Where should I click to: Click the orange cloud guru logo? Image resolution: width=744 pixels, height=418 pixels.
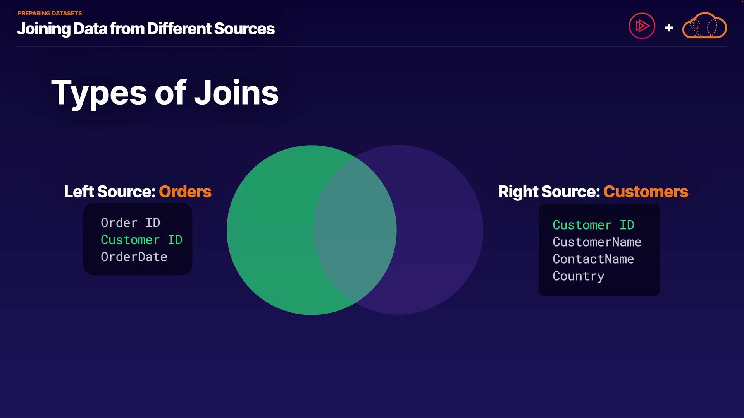click(704, 26)
